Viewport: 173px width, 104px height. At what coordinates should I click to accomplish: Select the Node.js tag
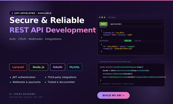[38, 67]
